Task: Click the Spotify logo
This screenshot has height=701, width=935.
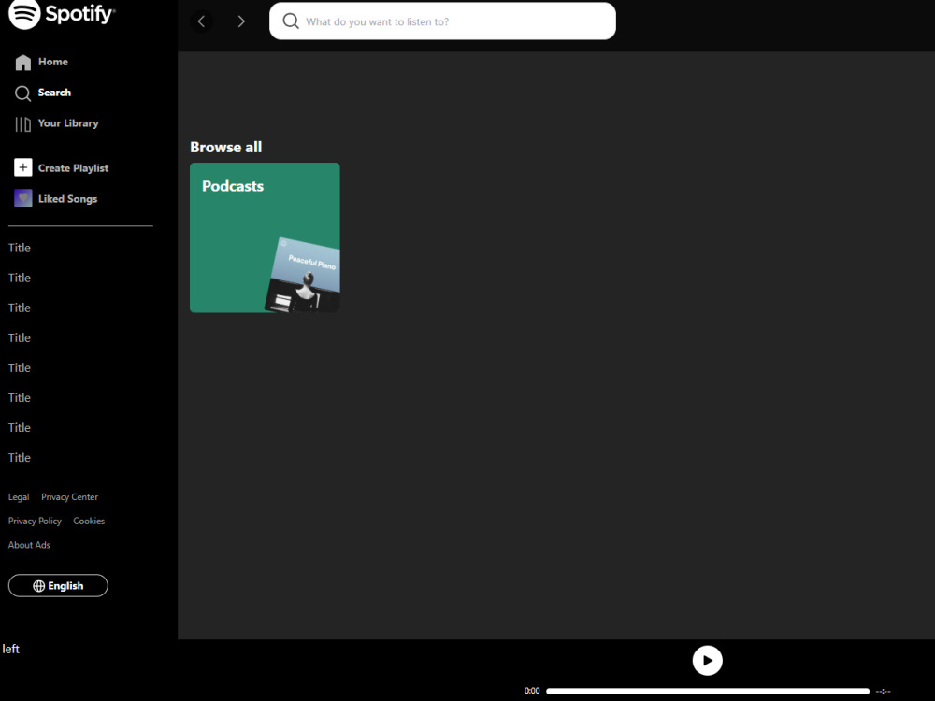Action: [x=62, y=14]
